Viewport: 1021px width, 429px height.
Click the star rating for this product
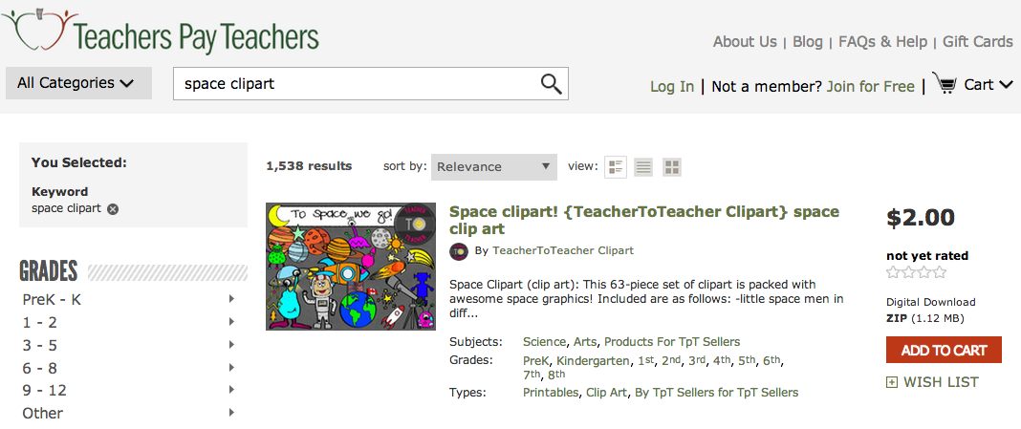coord(917,272)
